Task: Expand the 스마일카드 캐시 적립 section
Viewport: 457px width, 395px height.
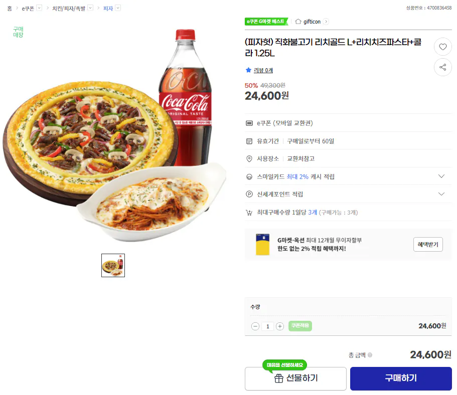Action: [441, 176]
